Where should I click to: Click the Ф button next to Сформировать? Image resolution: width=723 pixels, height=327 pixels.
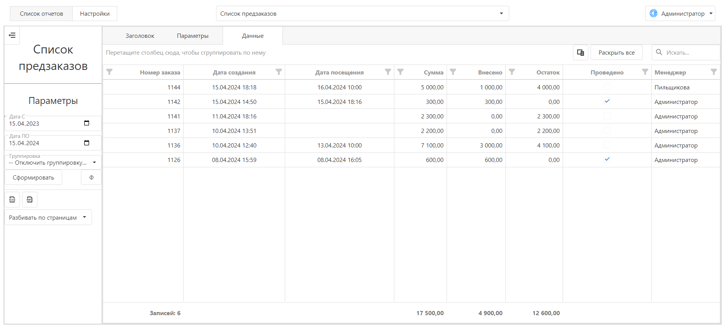tap(91, 177)
